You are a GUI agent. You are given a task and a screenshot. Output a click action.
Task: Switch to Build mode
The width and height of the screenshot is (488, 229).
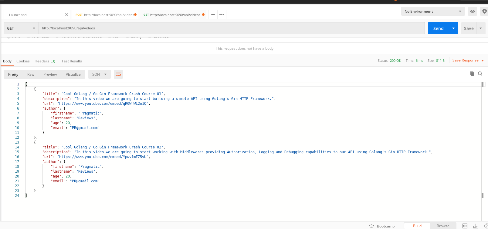pos(417,226)
